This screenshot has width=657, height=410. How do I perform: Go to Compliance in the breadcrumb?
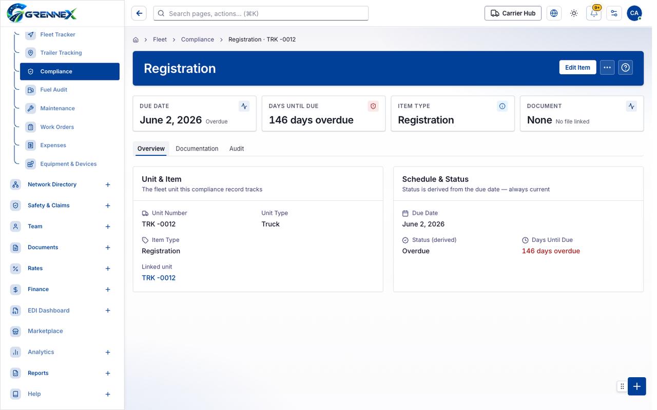pos(198,39)
